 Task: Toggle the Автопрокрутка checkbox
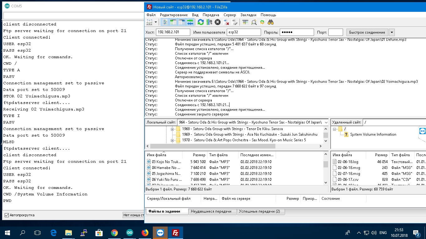(x=7, y=215)
